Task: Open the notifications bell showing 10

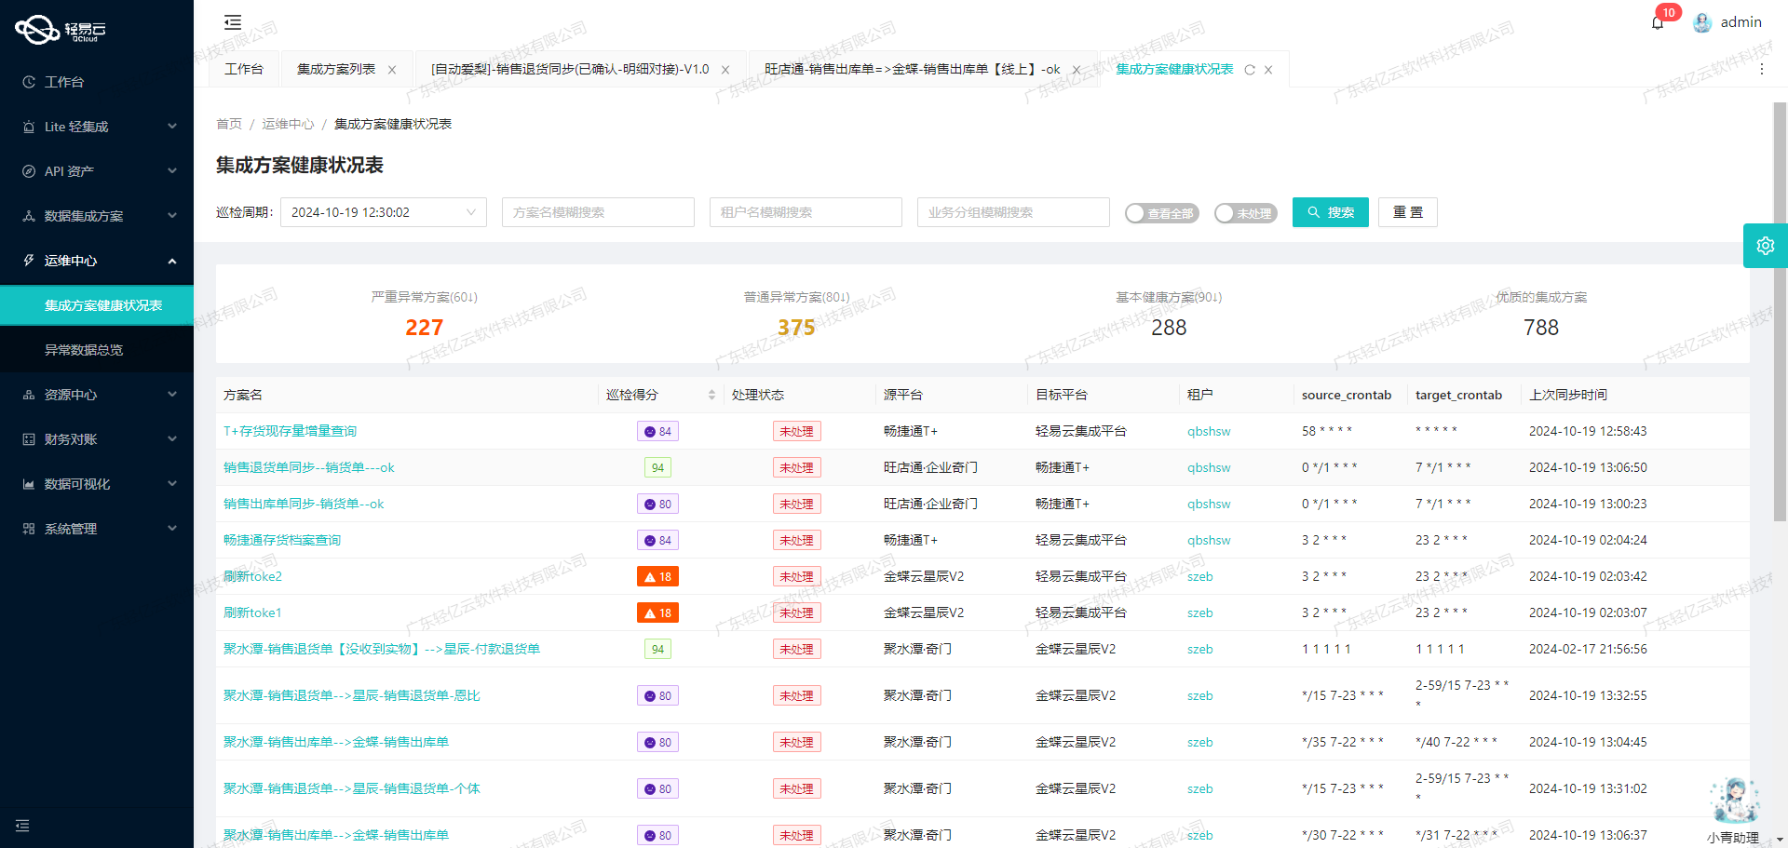Action: click(1658, 22)
